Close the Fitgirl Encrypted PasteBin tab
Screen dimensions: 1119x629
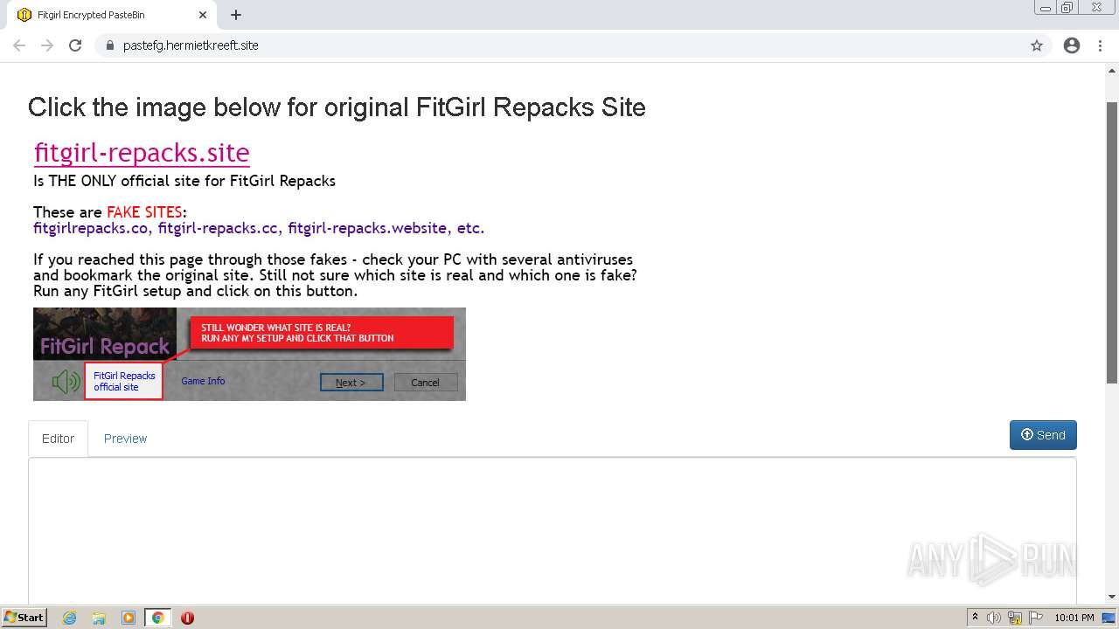[203, 15]
